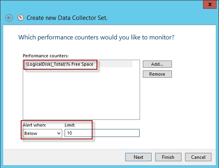Click empty area of the performance counters list
Image resolution: width=219 pixels, height=168 pixels.
click(81, 94)
